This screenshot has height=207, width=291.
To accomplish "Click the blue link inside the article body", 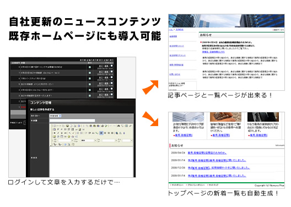I will point(213,52).
